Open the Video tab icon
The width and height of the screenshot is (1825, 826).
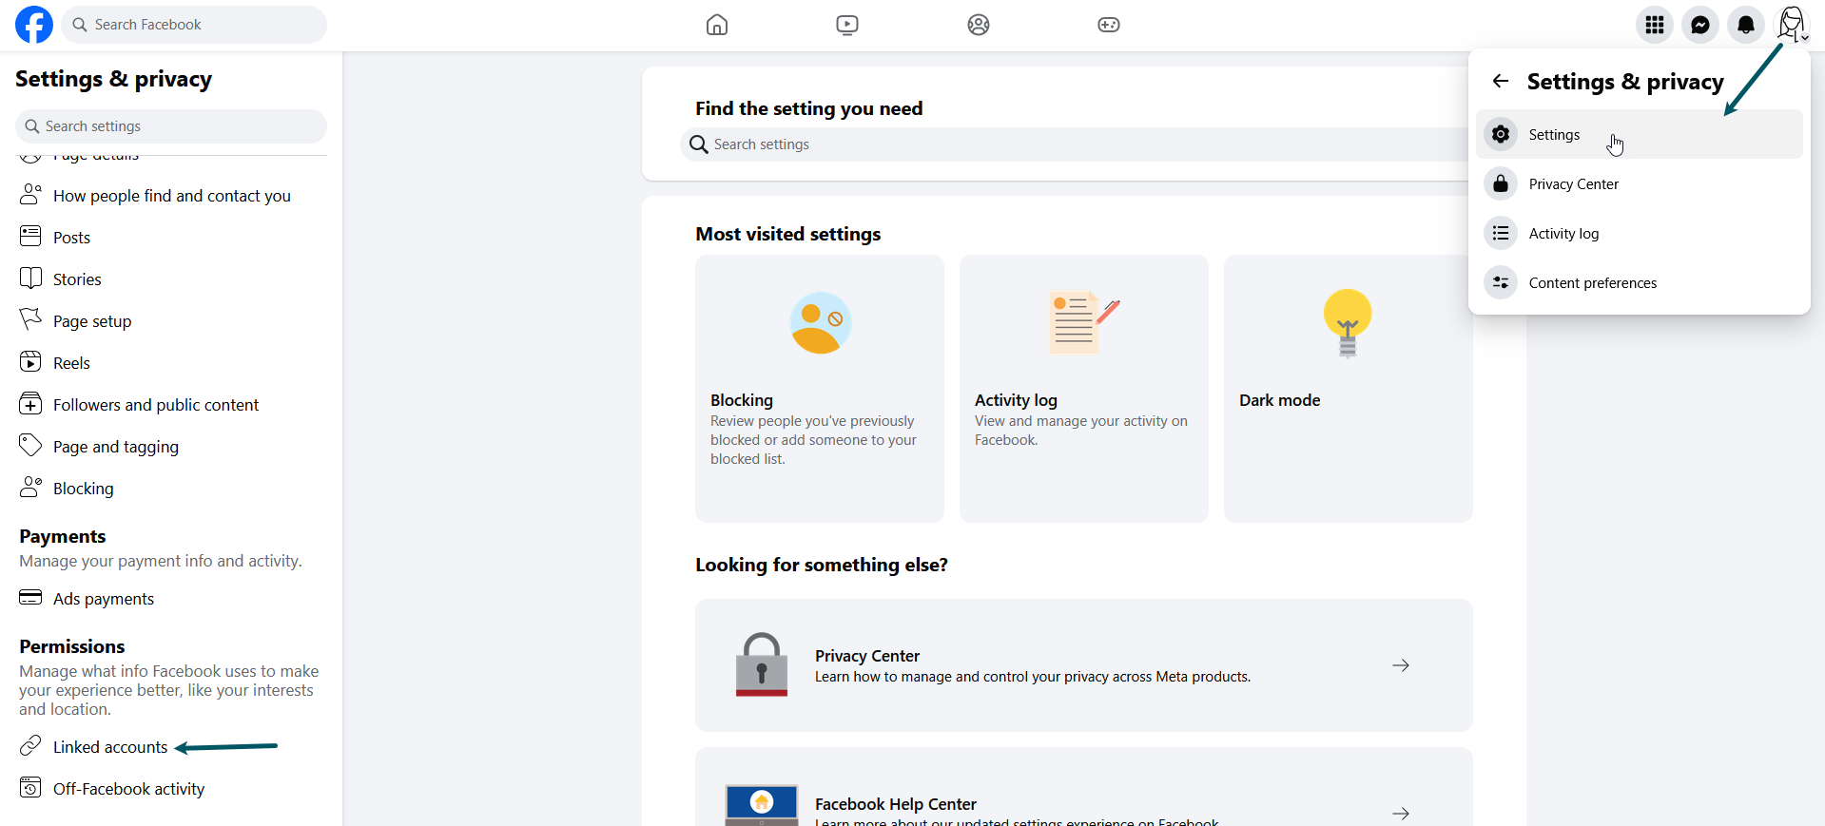(x=847, y=25)
